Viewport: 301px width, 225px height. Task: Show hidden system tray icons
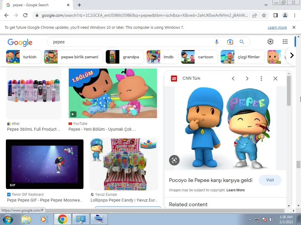(x=250, y=219)
